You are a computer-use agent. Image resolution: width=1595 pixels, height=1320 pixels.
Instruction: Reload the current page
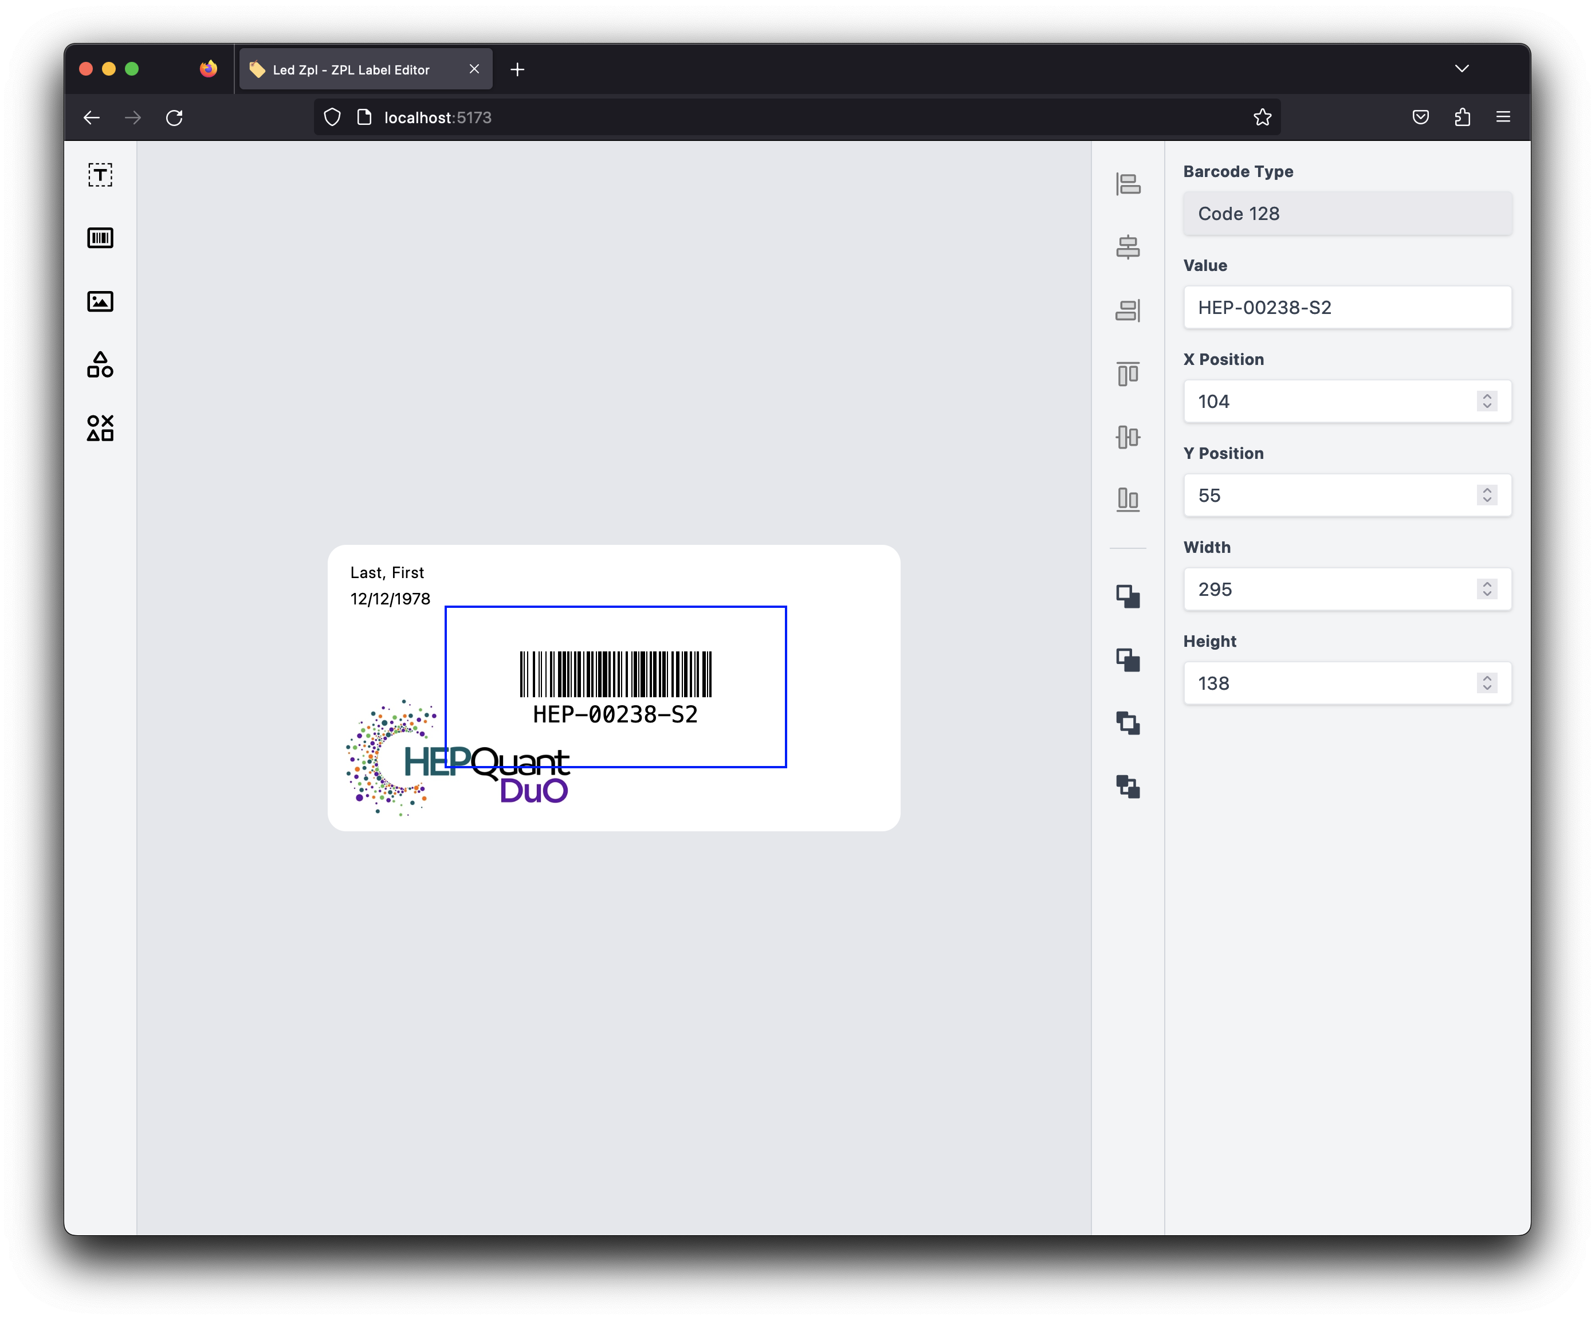[175, 117]
